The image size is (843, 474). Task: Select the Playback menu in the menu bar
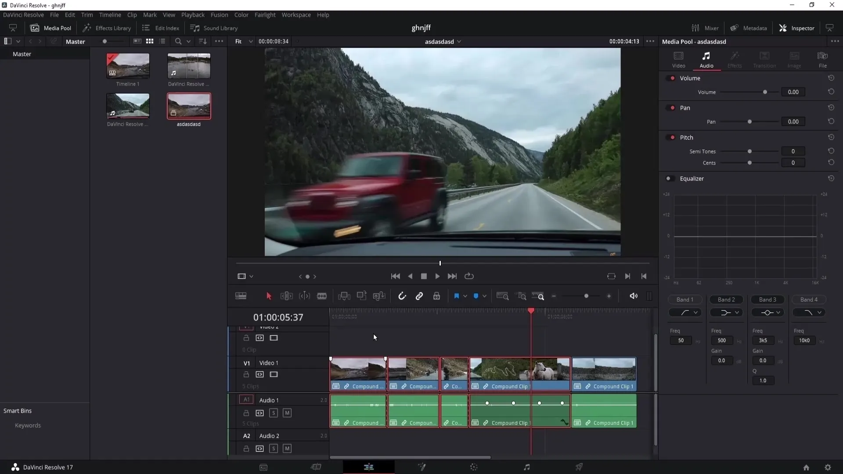click(x=192, y=14)
